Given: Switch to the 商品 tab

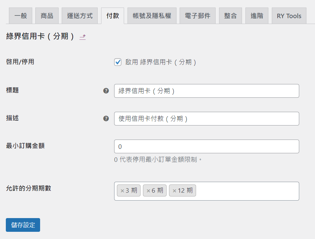Looking at the screenshot, I should [47, 16].
